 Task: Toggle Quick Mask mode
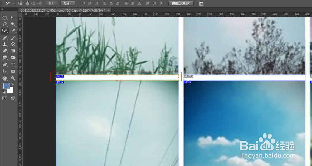[x=5, y=98]
